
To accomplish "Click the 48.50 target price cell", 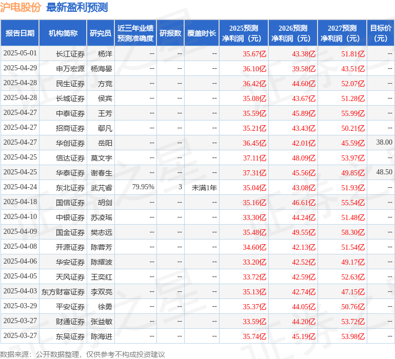I will click(x=384, y=172).
